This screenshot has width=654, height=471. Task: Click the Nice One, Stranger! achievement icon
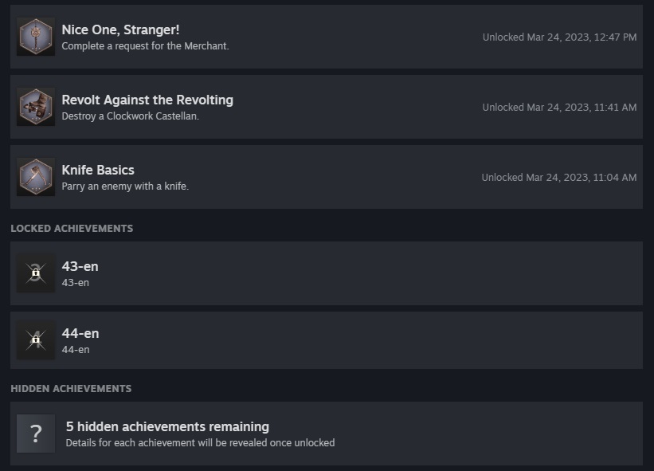click(36, 37)
